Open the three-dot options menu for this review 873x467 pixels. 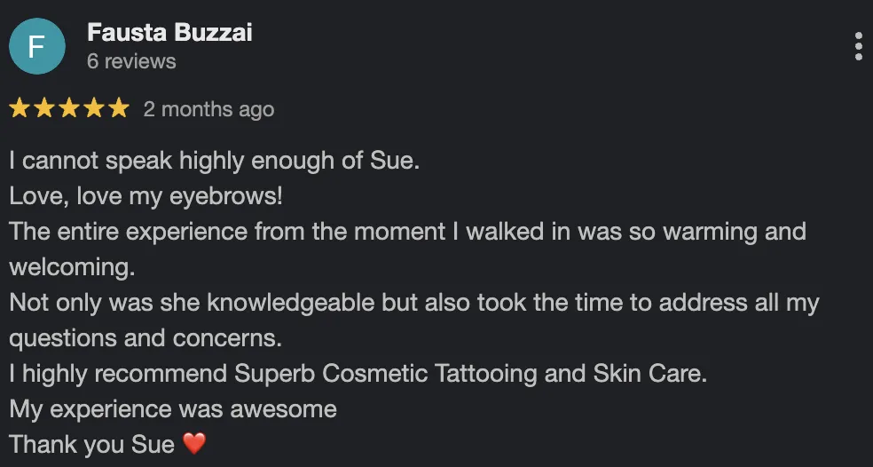point(858,46)
